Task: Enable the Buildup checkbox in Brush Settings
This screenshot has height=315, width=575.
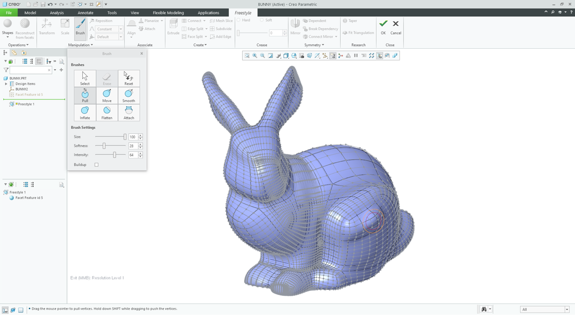Action: 96,164
